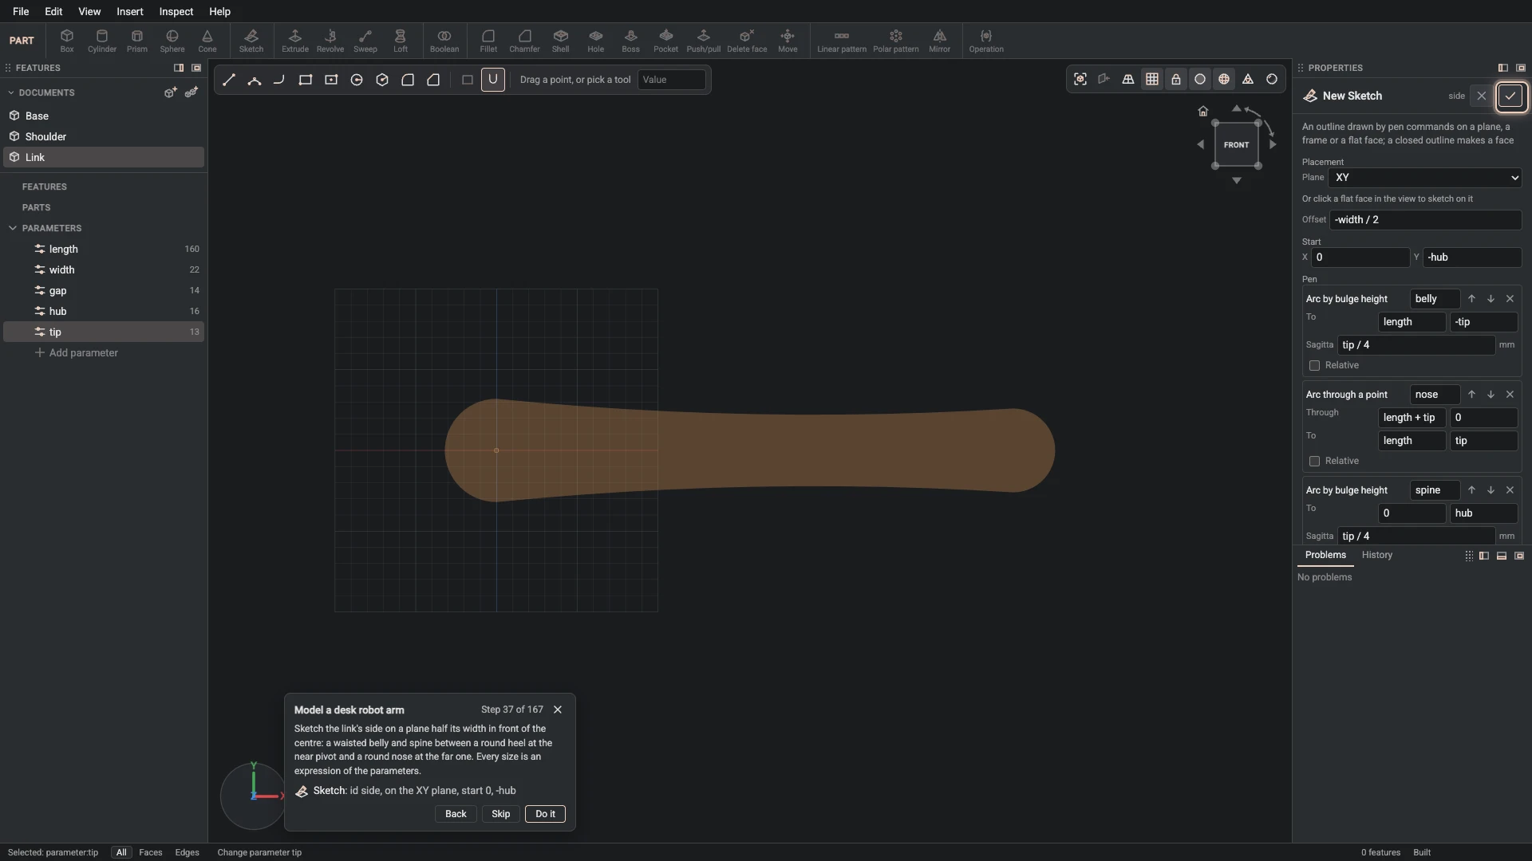The image size is (1532, 861).
Task: Click the Offset input field
Action: point(1426,220)
